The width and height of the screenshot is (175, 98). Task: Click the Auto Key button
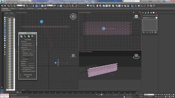click(x=141, y=95)
